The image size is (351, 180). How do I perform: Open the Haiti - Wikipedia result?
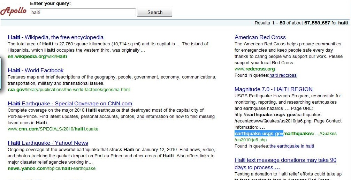coord(55,37)
